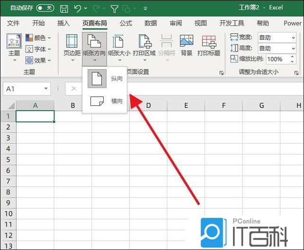Click the 纸张大小 (Paper Size) icon
Image resolution: width=304 pixels, height=250 pixels.
pyautogui.click(x=118, y=41)
